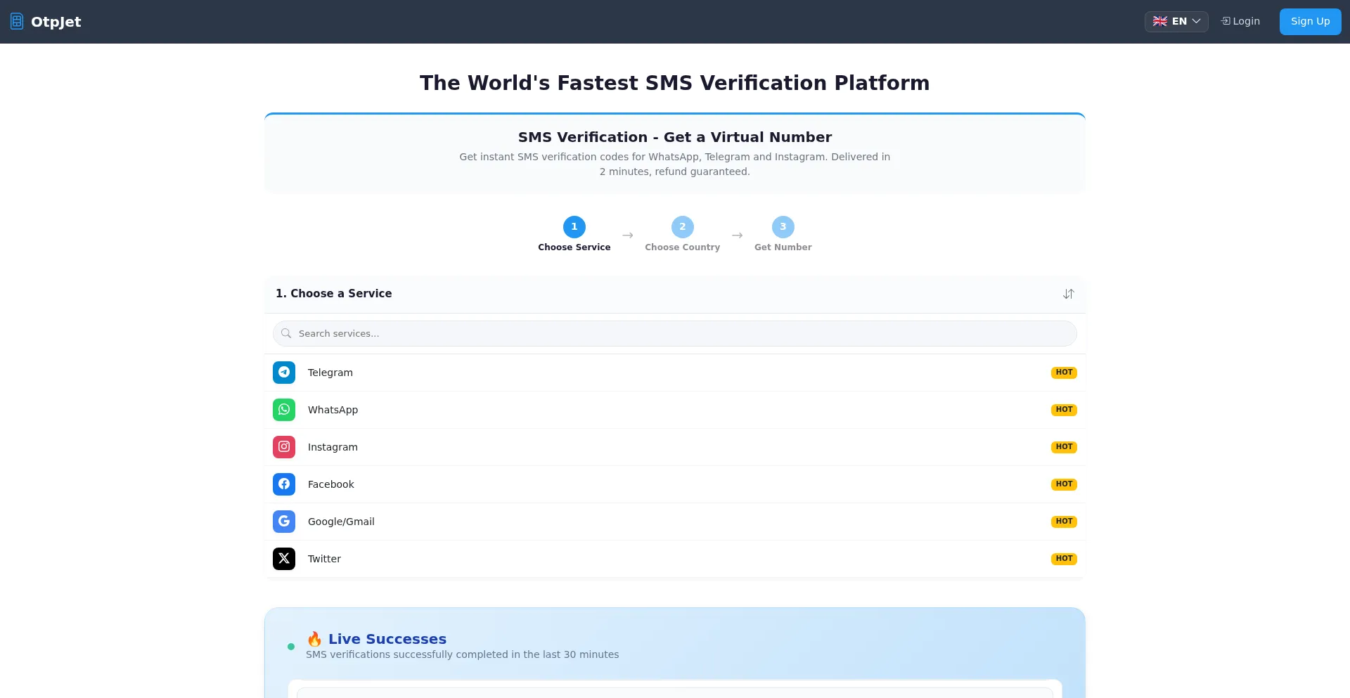The height and width of the screenshot is (698, 1350).
Task: Focus the Search services field
Action: pos(675,333)
